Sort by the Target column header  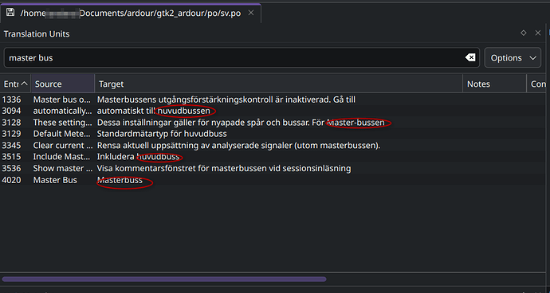[x=278, y=84]
